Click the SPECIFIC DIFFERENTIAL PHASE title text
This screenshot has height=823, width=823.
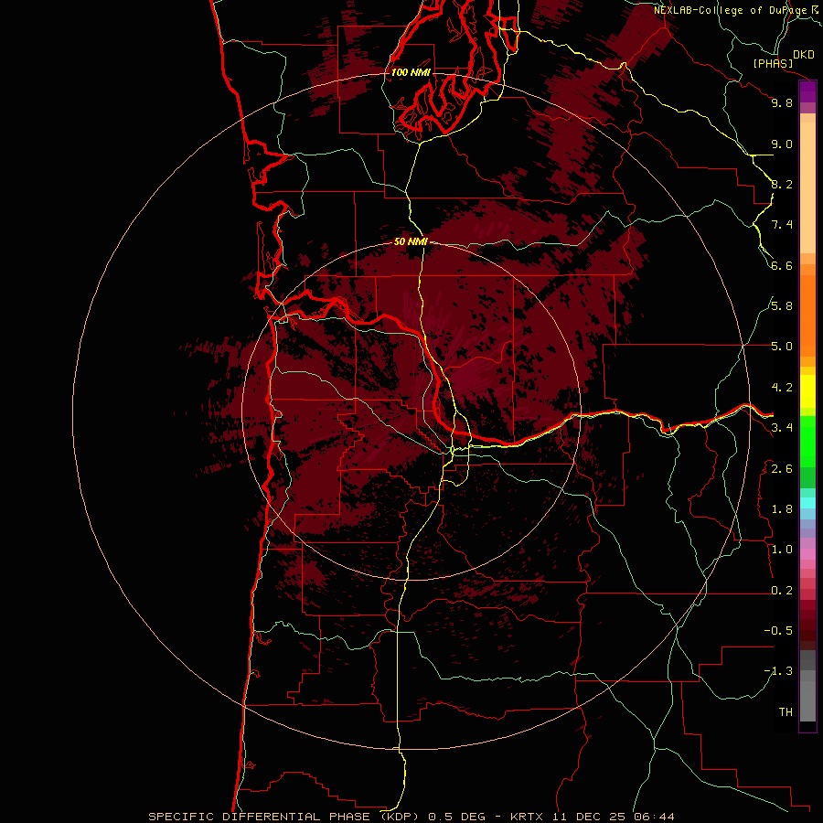point(262,817)
